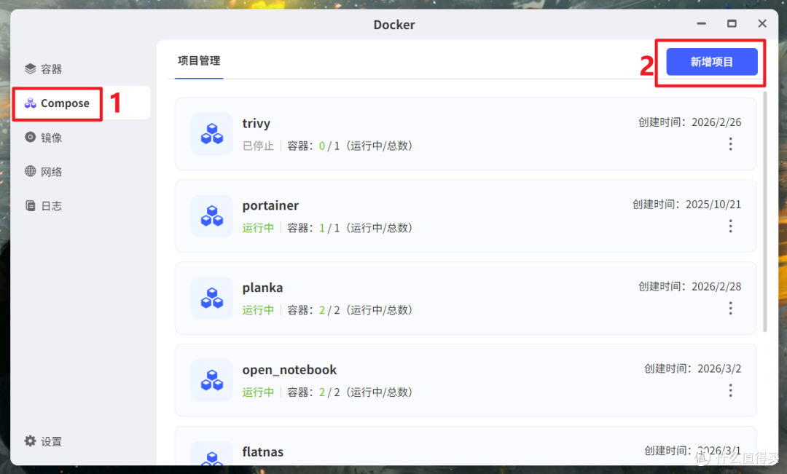Click the Docker window title
The width and height of the screenshot is (787, 474).
pos(394,25)
